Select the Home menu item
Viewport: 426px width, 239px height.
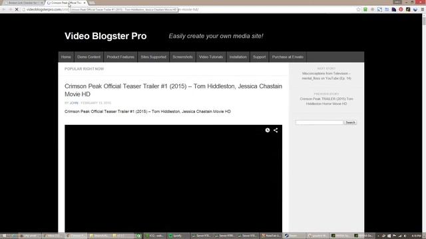click(x=66, y=57)
